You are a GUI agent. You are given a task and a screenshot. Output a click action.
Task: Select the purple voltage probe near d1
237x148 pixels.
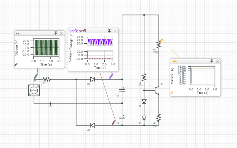111,76
